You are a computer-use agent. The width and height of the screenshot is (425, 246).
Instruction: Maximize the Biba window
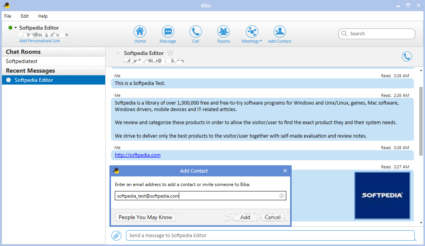click(408, 5)
